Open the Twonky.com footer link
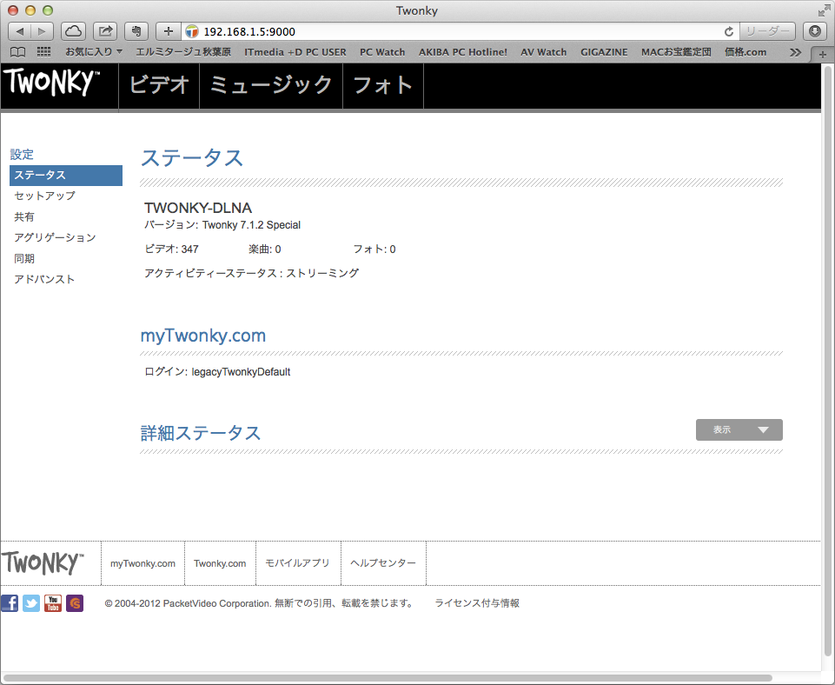This screenshot has width=835, height=685. [x=220, y=563]
